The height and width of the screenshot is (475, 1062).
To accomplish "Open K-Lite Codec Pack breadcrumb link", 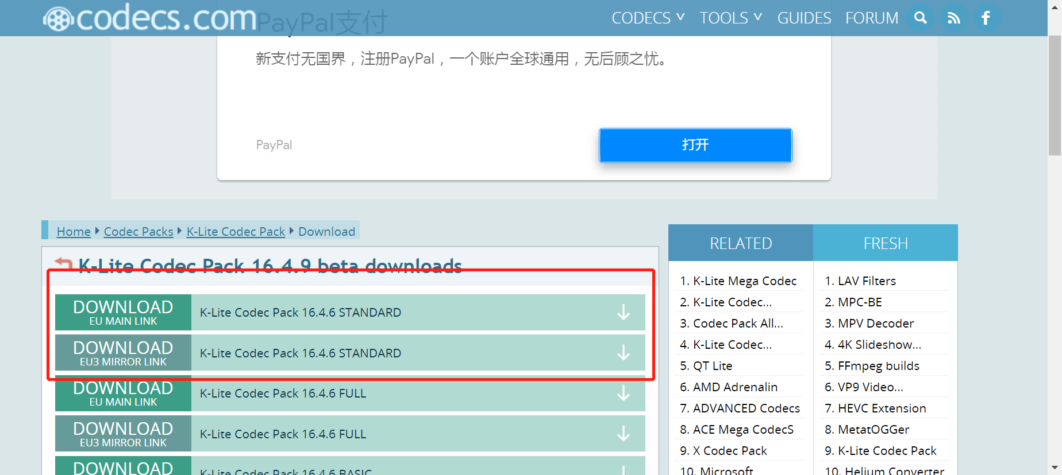I will pos(236,232).
